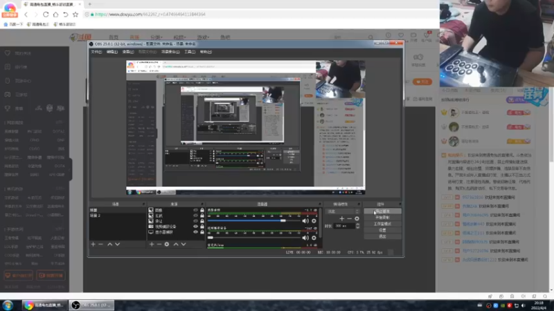Toggle lock for 图像 source
The height and width of the screenshot is (311, 554).
(202, 210)
